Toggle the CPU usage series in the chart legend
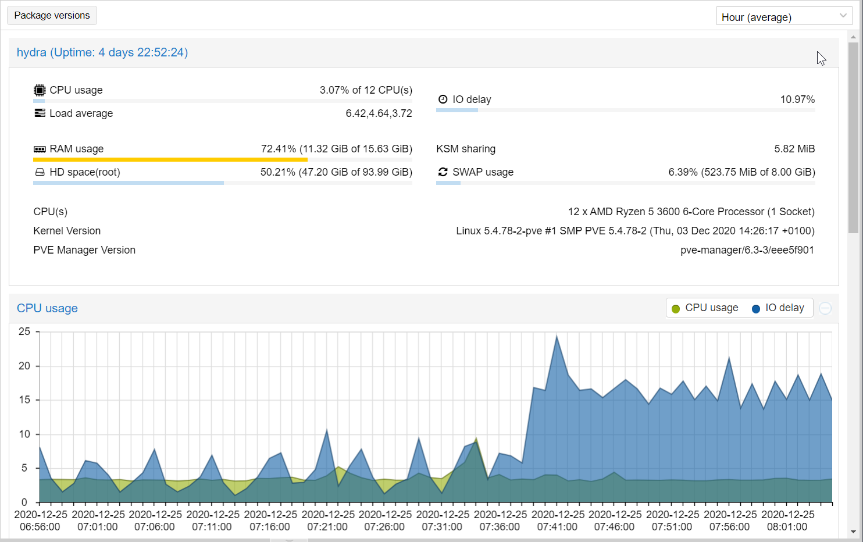The width and height of the screenshot is (863, 542). click(x=711, y=308)
